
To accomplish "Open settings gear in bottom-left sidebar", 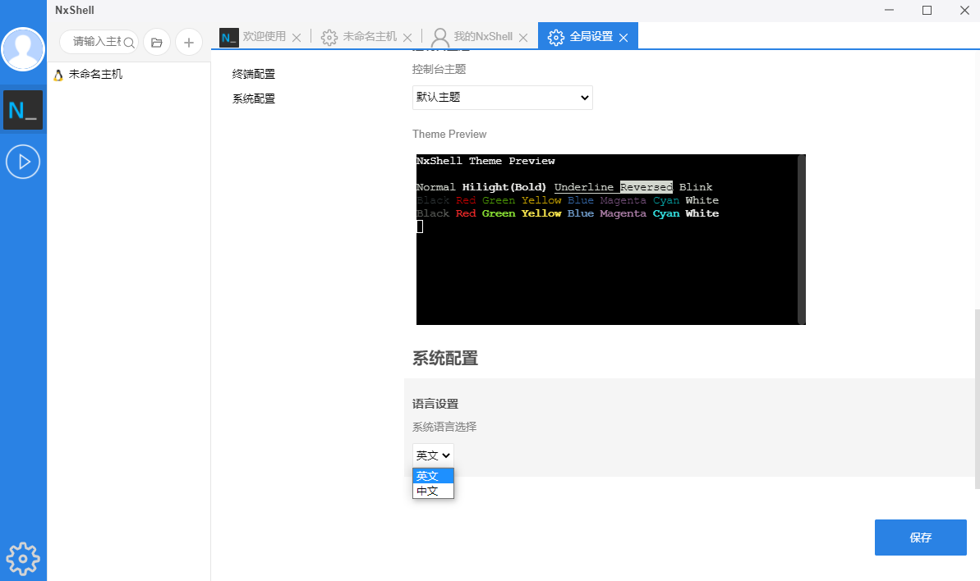I will (x=23, y=558).
